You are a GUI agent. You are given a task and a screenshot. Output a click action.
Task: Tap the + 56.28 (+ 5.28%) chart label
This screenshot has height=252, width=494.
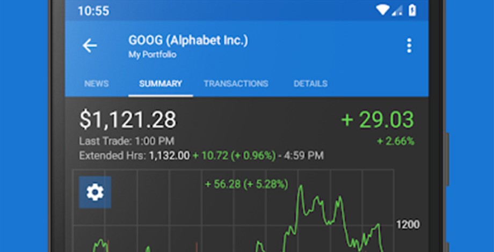coord(246,184)
